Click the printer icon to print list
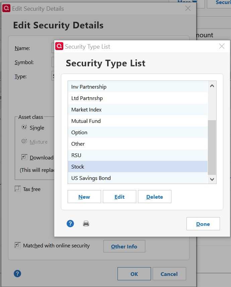This screenshot has width=231, height=287. pos(86,224)
